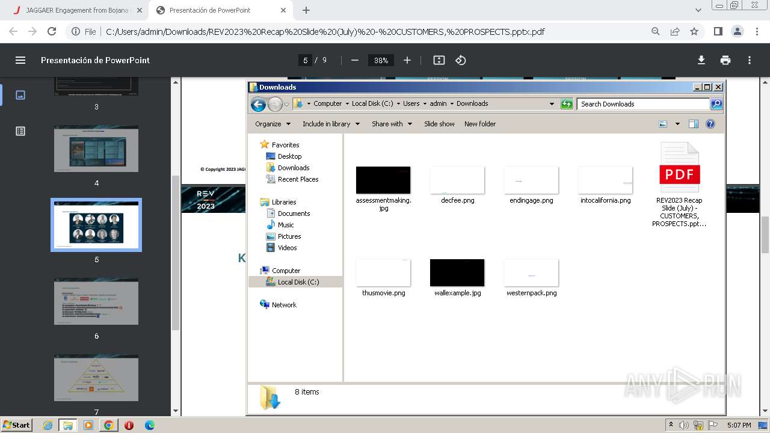Viewport: 770px width, 433px height.
Task: Select Network in navigation pane
Action: coord(283,305)
